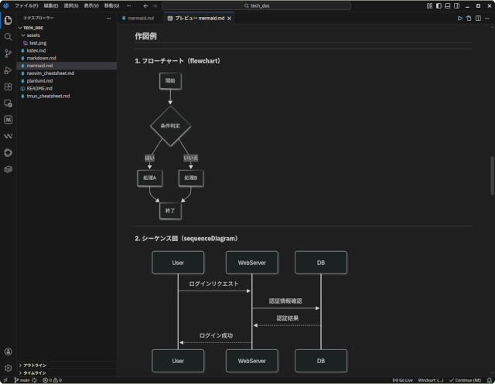The height and width of the screenshot is (384, 495).
Task: Open the Extensions view
Action: pos(8,87)
